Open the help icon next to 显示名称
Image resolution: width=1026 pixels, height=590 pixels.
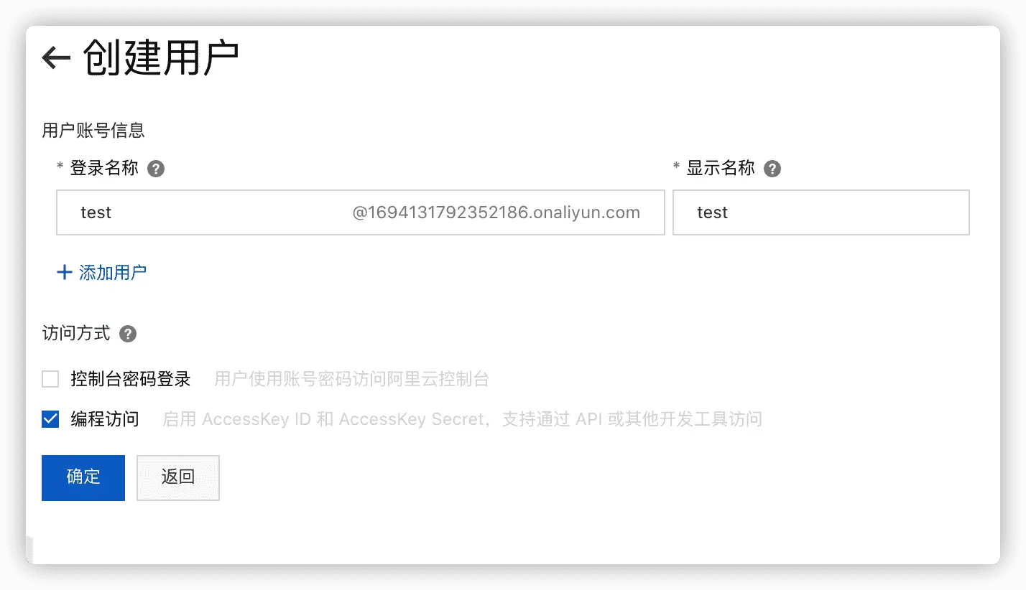pos(772,169)
